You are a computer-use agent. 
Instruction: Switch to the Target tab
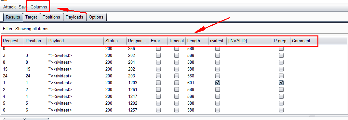31,17
